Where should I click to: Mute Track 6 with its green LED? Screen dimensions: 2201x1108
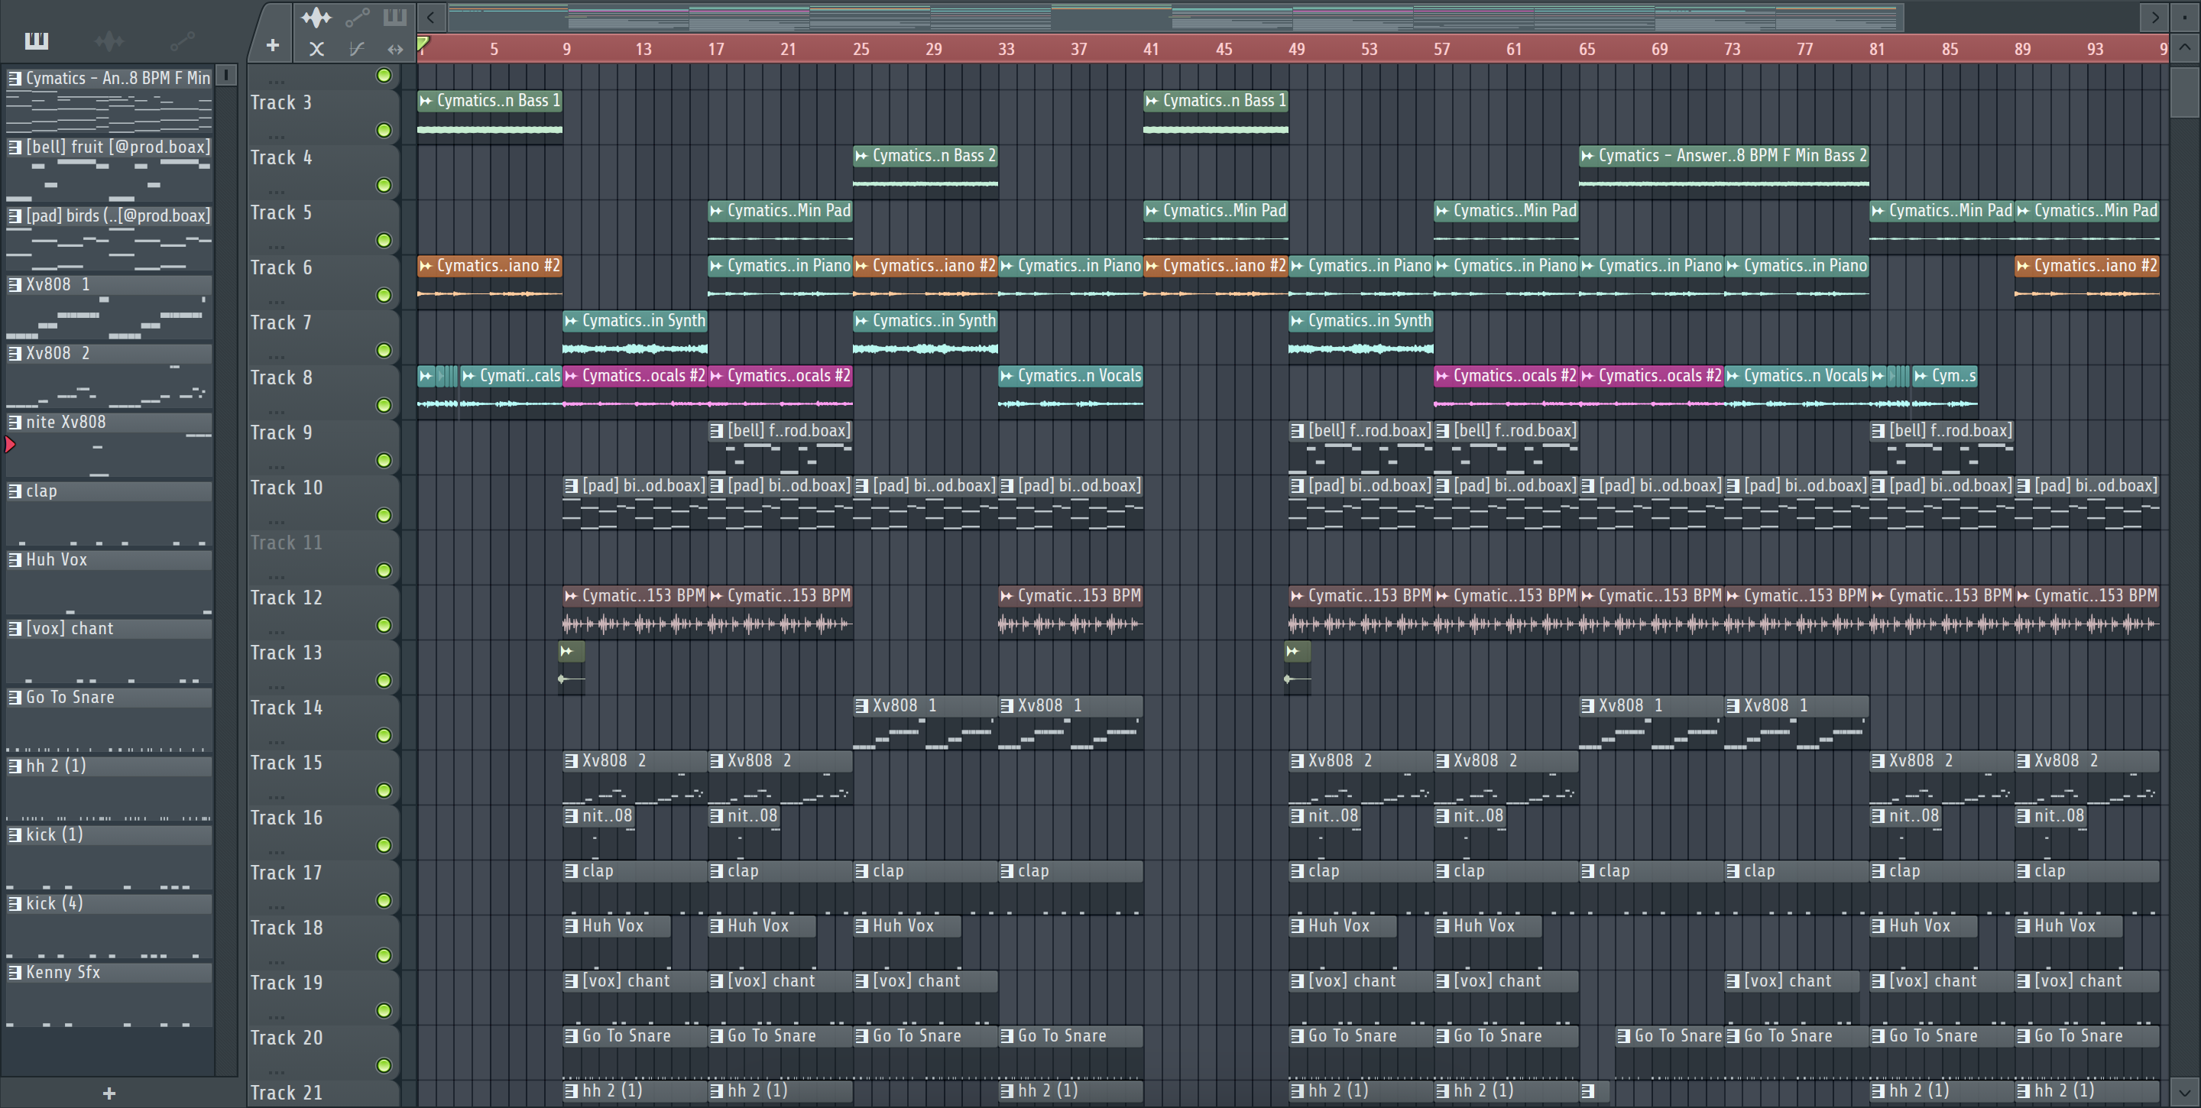point(384,296)
